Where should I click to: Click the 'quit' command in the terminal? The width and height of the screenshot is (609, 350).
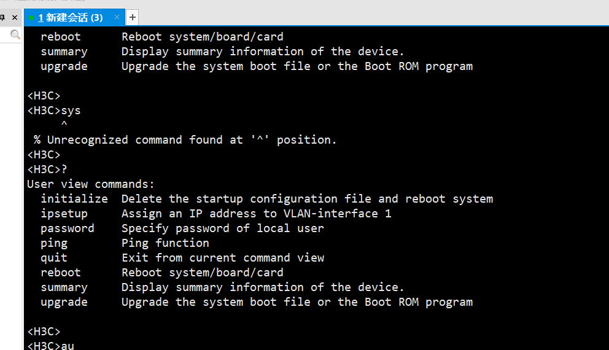click(x=54, y=258)
